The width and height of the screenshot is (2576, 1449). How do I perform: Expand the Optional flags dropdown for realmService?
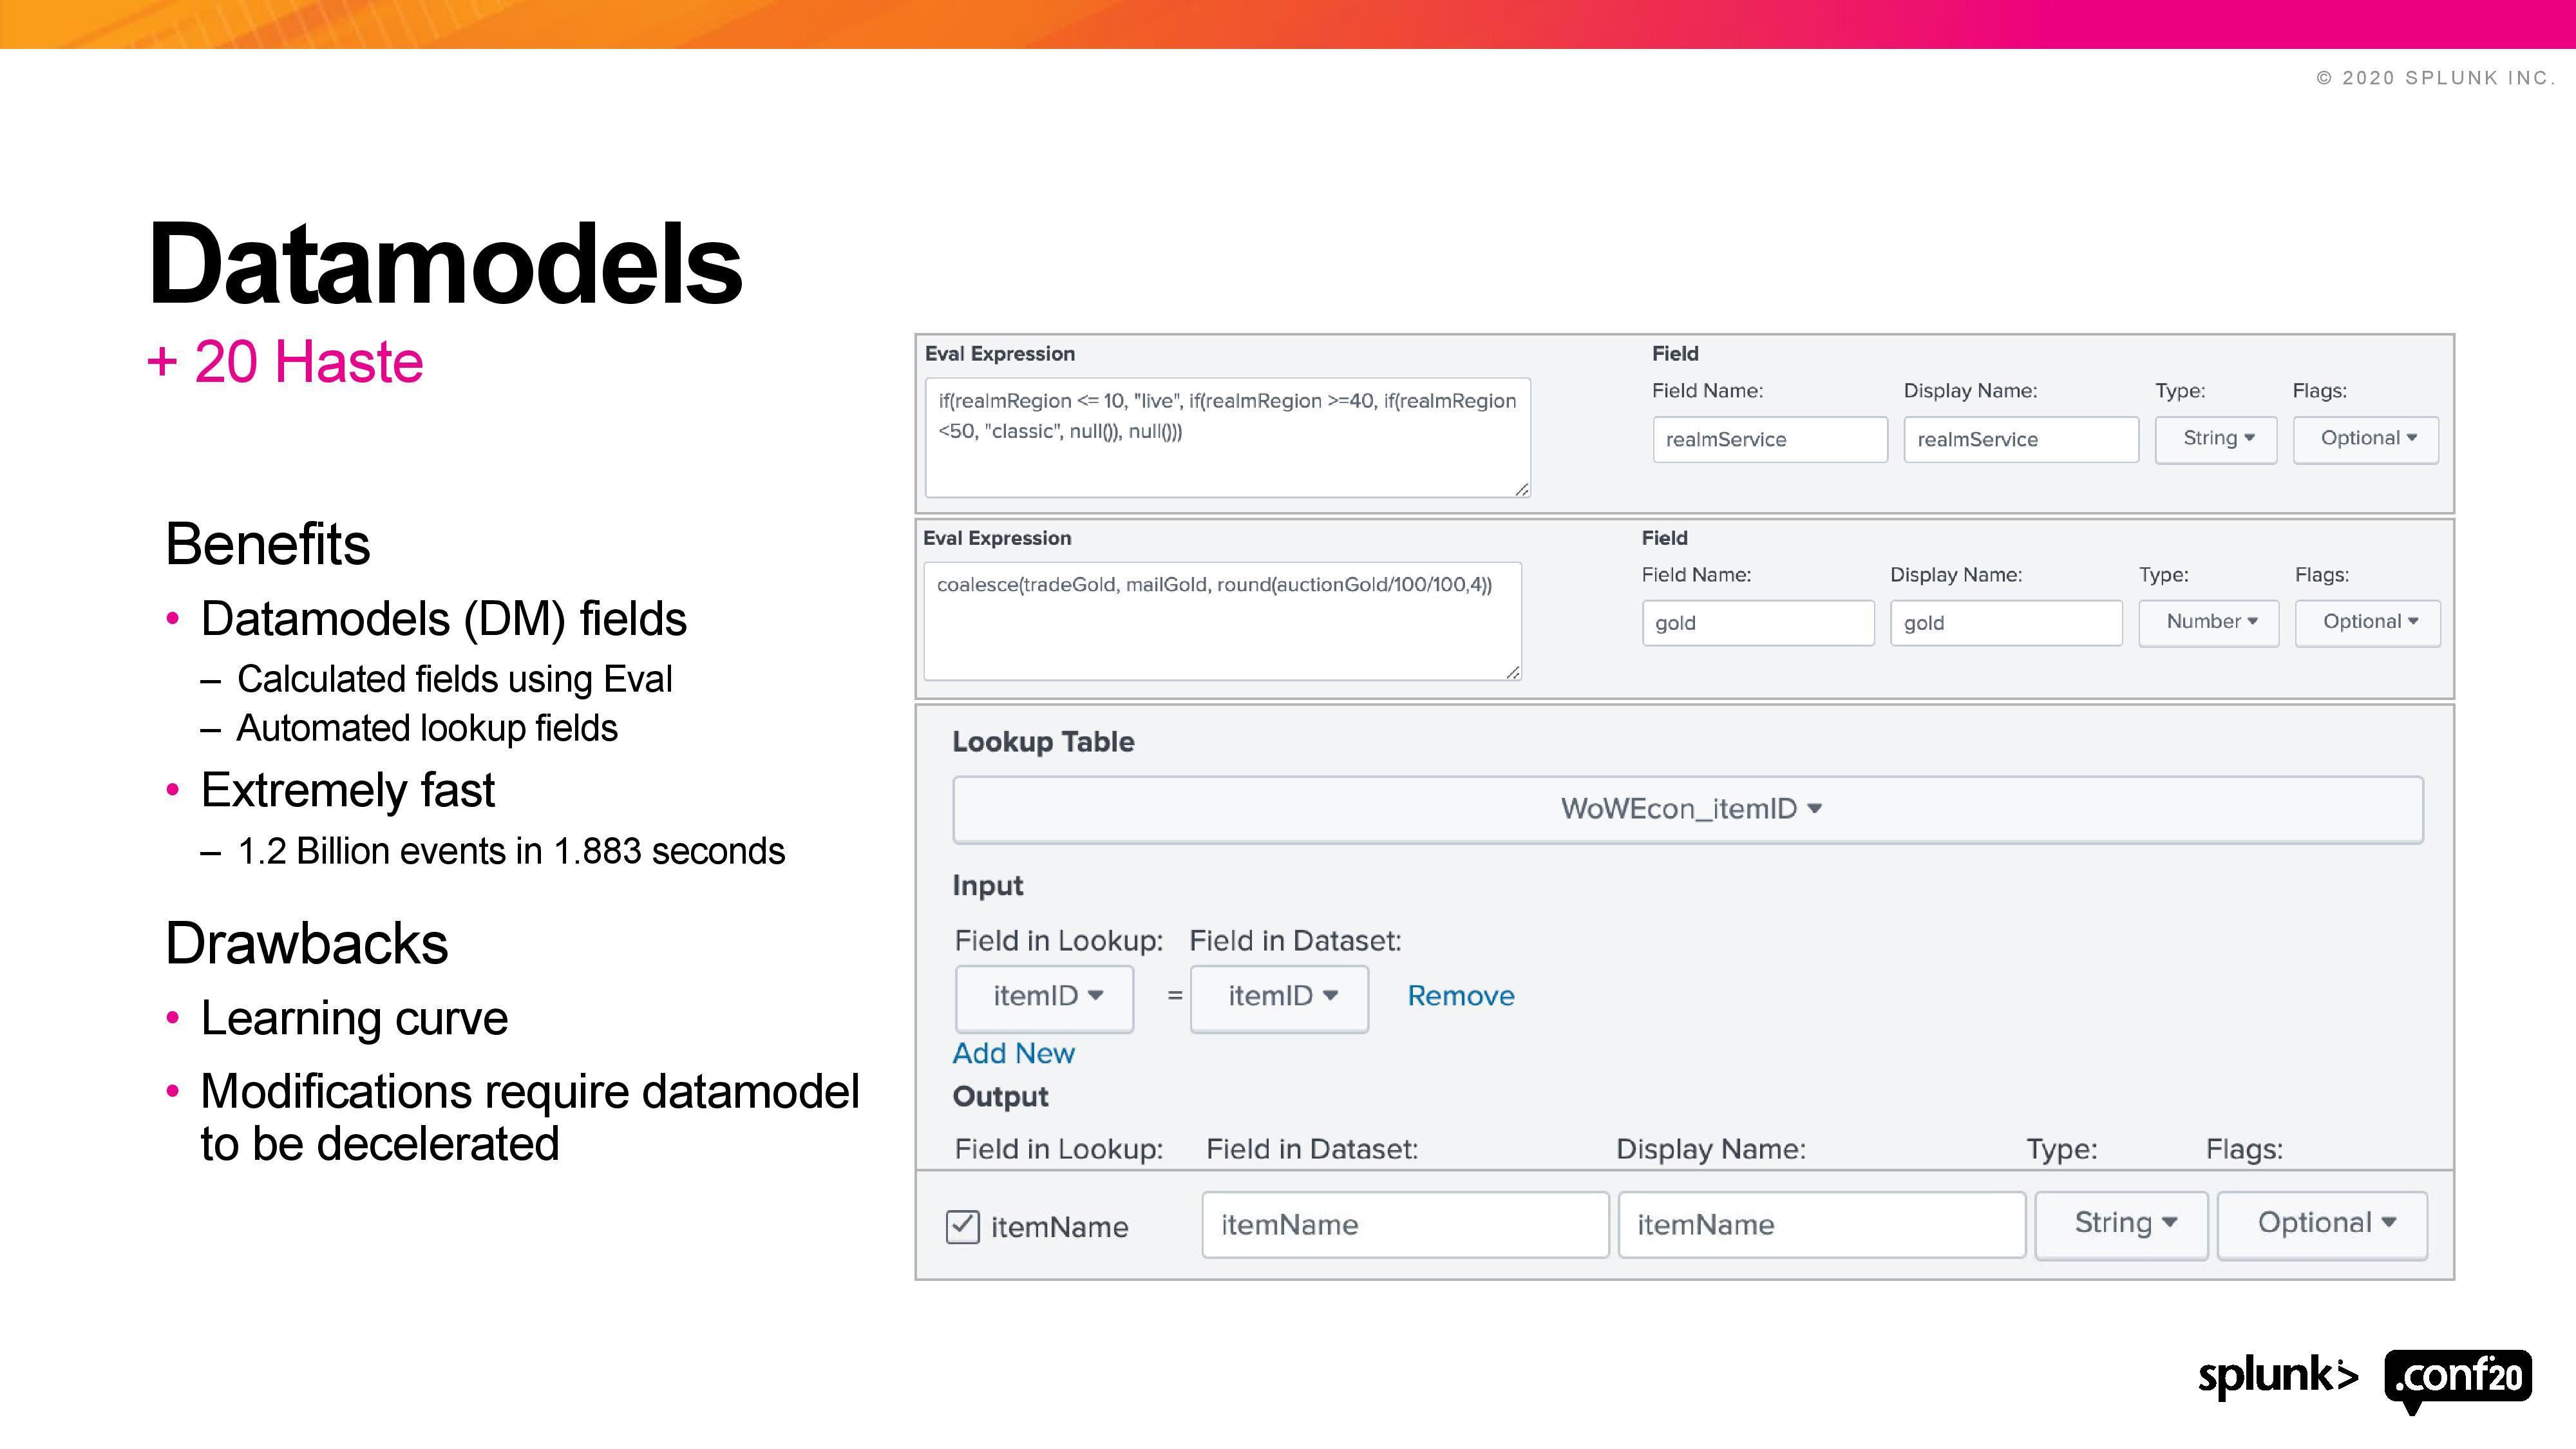click(x=2366, y=439)
